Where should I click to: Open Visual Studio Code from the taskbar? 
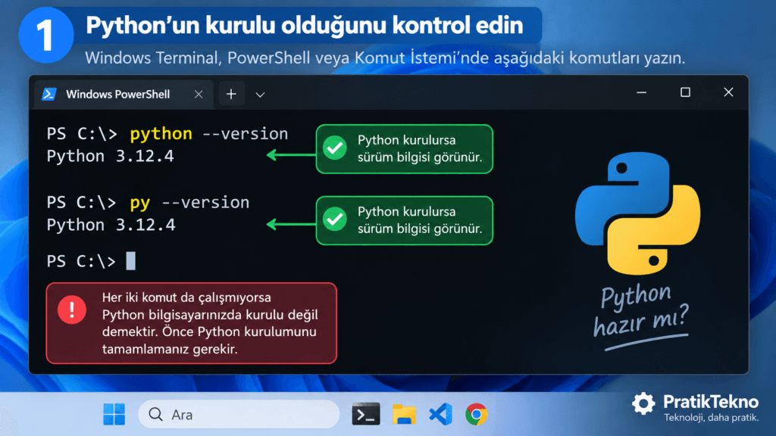[440, 414]
